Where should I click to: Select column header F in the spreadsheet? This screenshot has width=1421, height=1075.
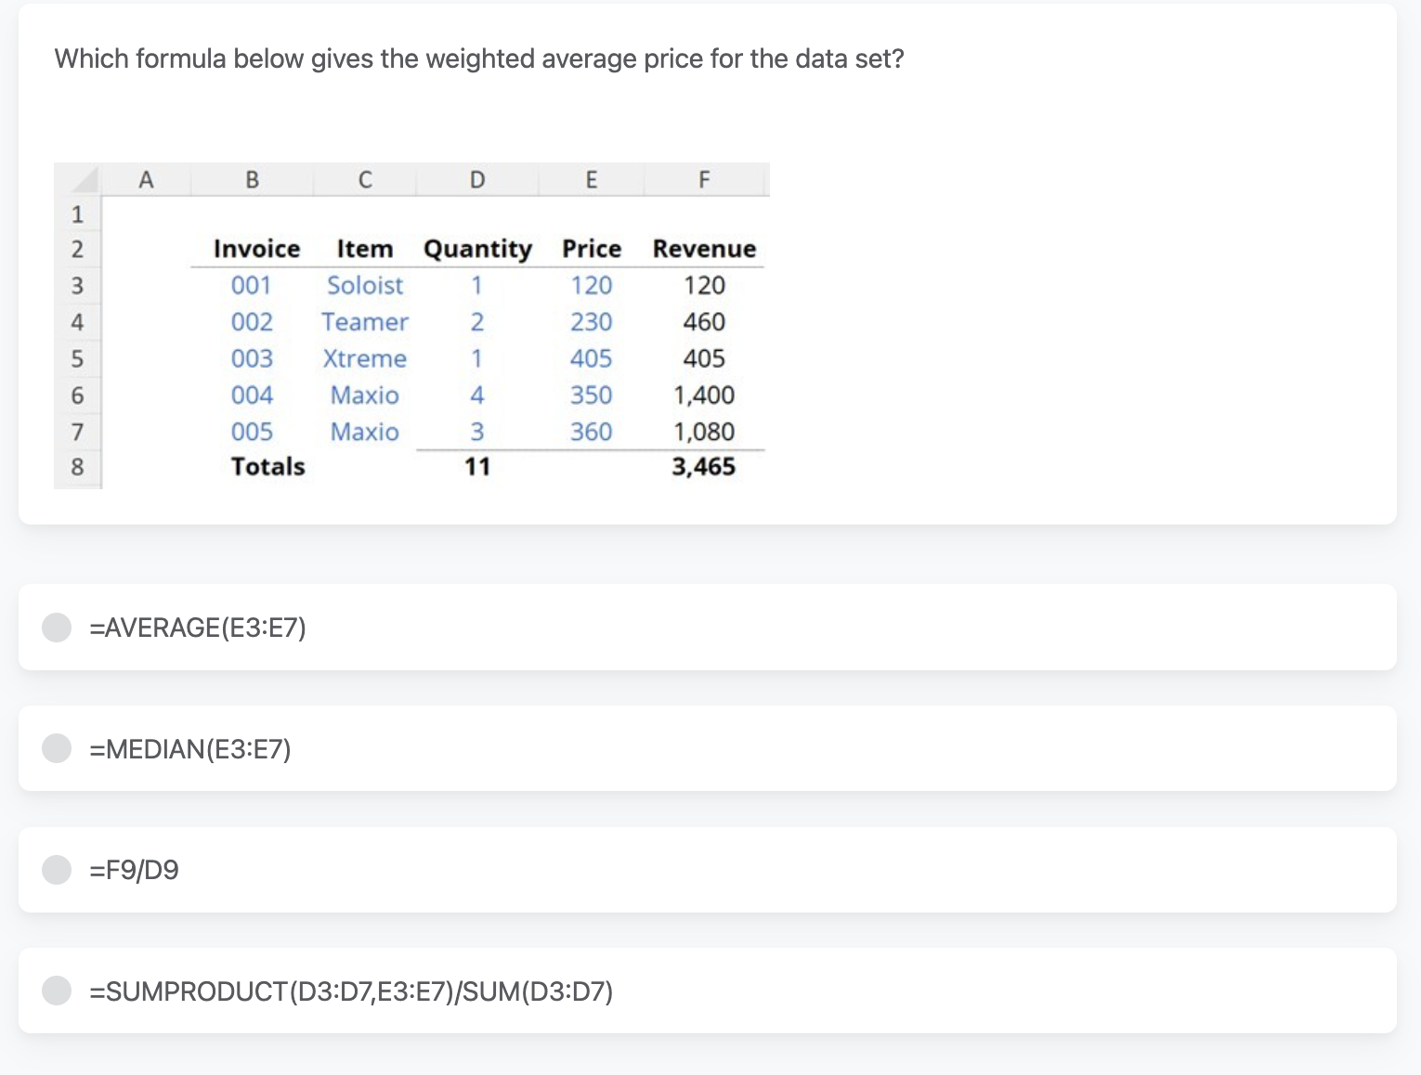click(x=704, y=179)
